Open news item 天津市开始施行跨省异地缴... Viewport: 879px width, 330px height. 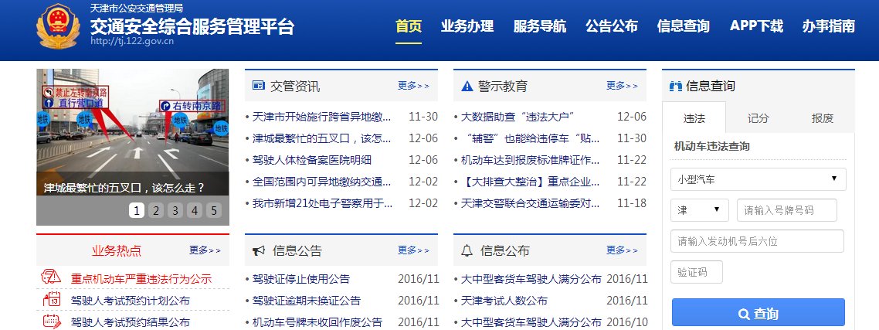322,117
